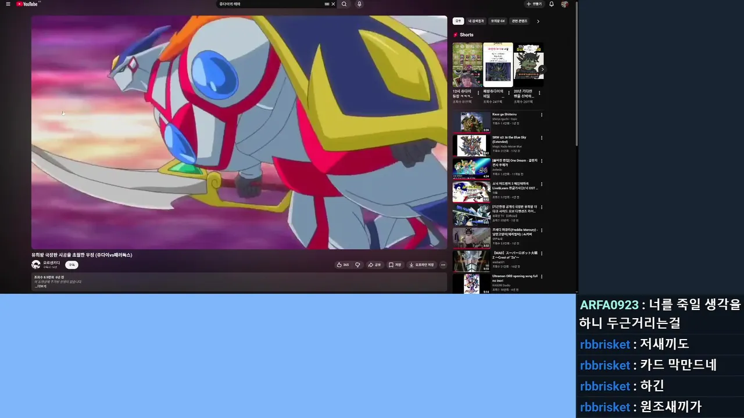This screenshot has width=744, height=418.
Task: Open the '[기간한정 공개]' movie thumbnail
Action: coord(471,214)
